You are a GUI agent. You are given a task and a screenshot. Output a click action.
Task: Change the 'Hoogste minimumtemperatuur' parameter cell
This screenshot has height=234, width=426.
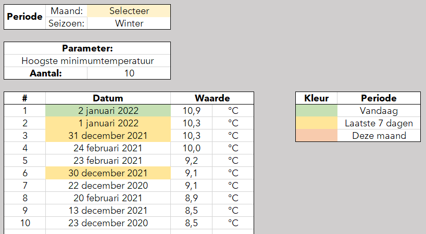[87, 61]
